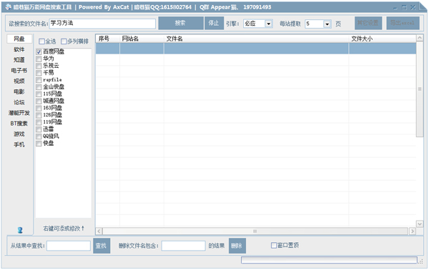Click the up arrow of results scrollbar
The width and height of the screenshot is (429, 270).
click(420, 38)
